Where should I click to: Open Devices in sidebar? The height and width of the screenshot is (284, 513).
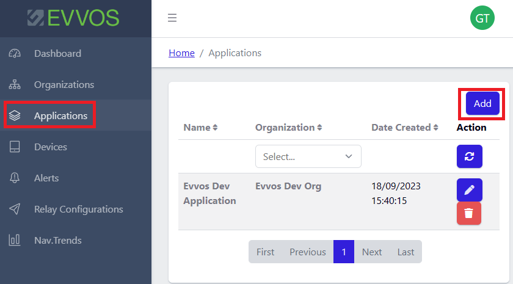click(76, 147)
